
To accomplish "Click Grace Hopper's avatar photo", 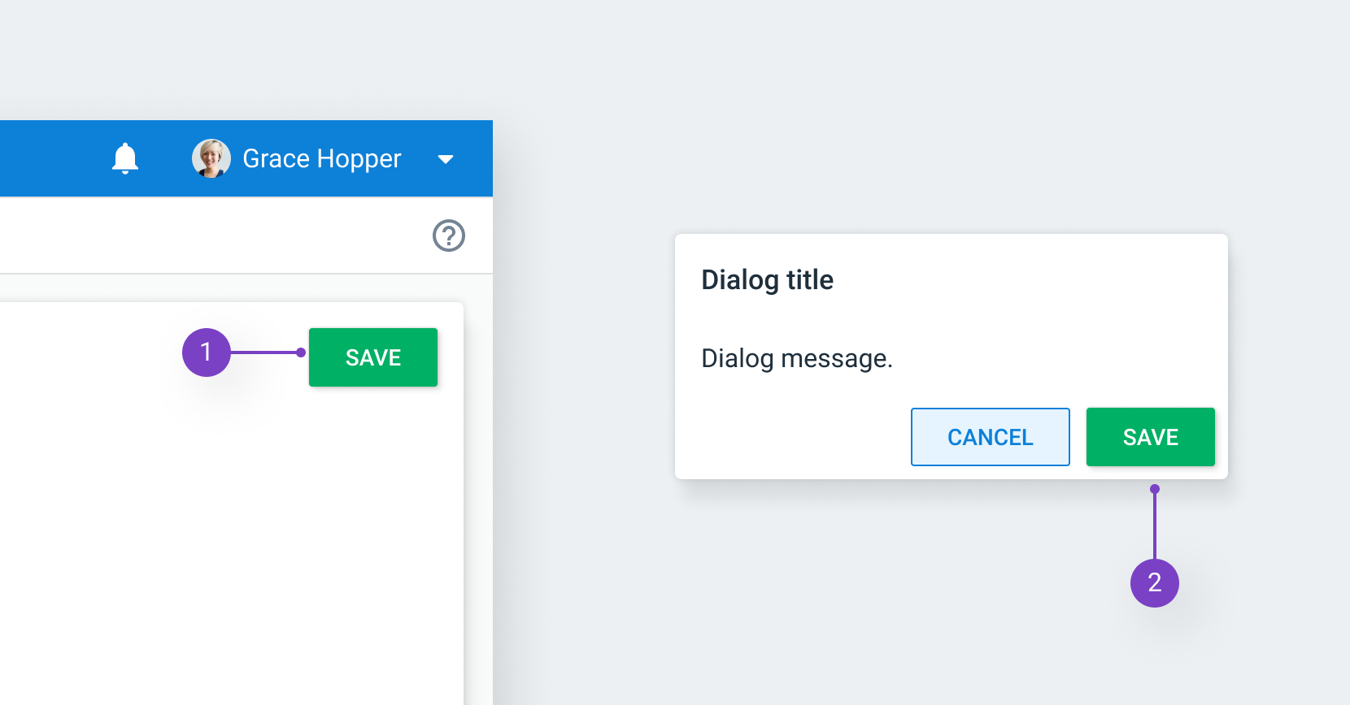I will coord(211,158).
